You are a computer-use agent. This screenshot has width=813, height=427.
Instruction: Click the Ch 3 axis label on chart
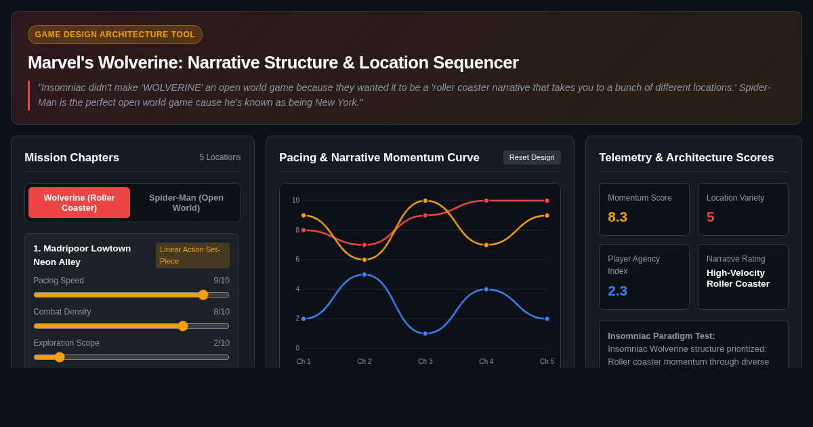[425, 362]
